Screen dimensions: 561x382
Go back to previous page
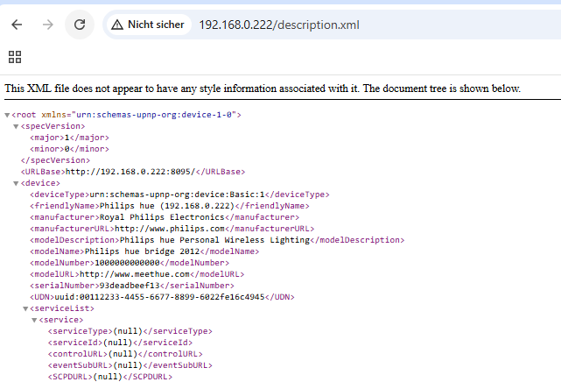coord(17,25)
